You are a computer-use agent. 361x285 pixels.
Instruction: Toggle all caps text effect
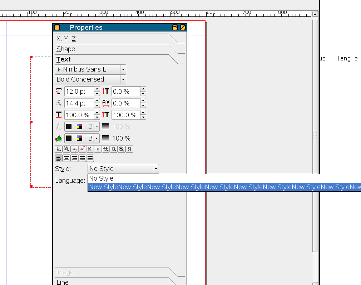(x=90, y=149)
